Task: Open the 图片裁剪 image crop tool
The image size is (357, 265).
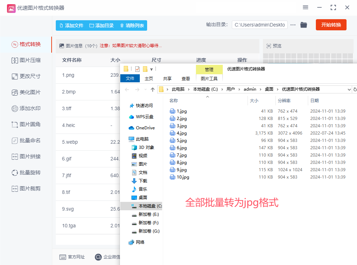Action: click(26, 189)
